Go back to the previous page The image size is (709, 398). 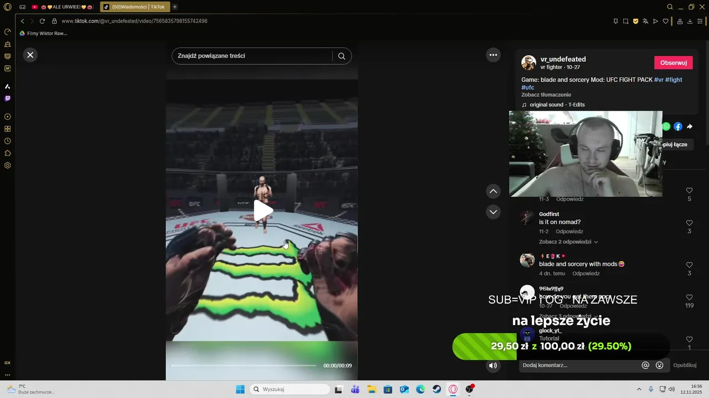(x=22, y=21)
